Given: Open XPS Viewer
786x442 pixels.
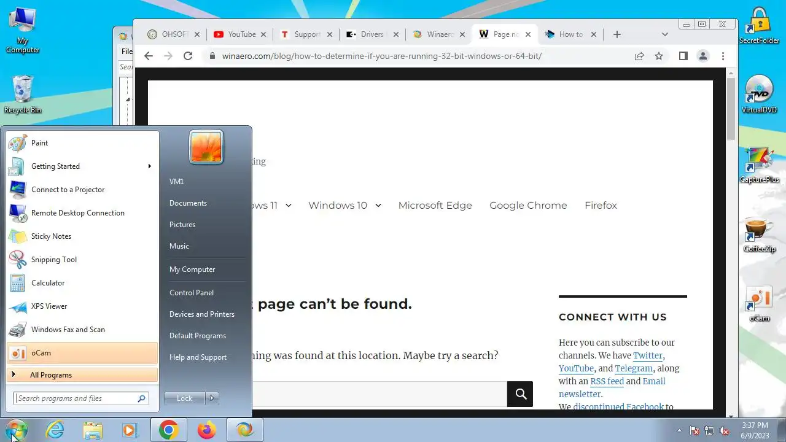Looking at the screenshot, I should (x=82, y=306).
